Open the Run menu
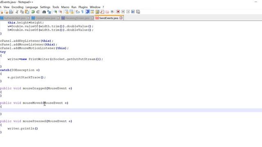 click(x=74, y=7)
